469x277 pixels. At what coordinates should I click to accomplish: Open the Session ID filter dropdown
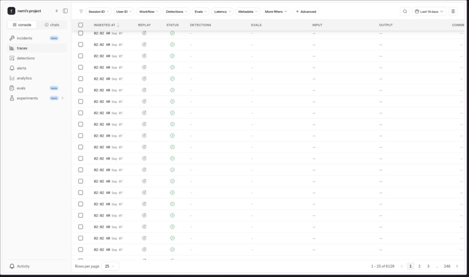[x=99, y=12]
